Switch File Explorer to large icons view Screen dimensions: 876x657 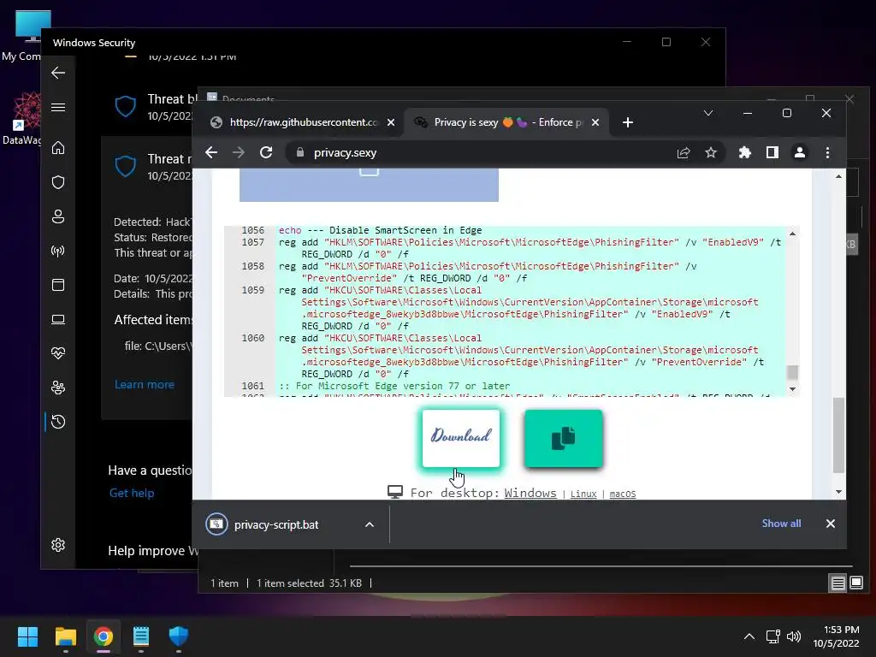click(855, 583)
